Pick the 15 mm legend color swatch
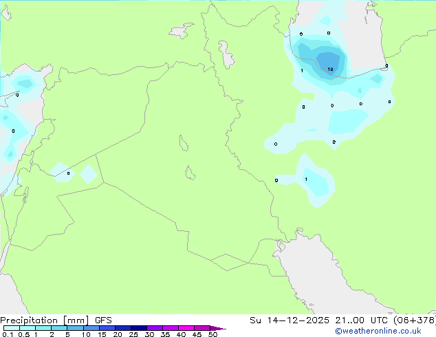The width and height of the screenshot is (436, 337). tap(107, 328)
